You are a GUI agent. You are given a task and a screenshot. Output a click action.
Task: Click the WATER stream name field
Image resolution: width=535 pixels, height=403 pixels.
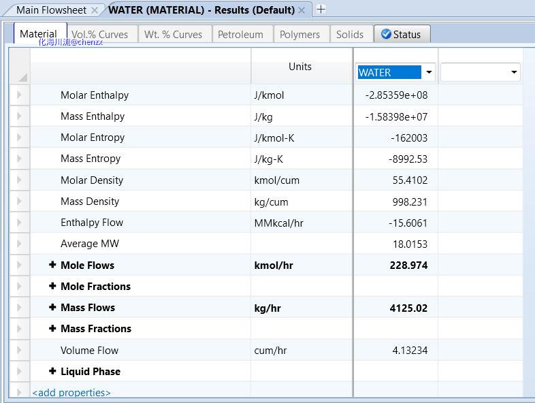click(389, 72)
